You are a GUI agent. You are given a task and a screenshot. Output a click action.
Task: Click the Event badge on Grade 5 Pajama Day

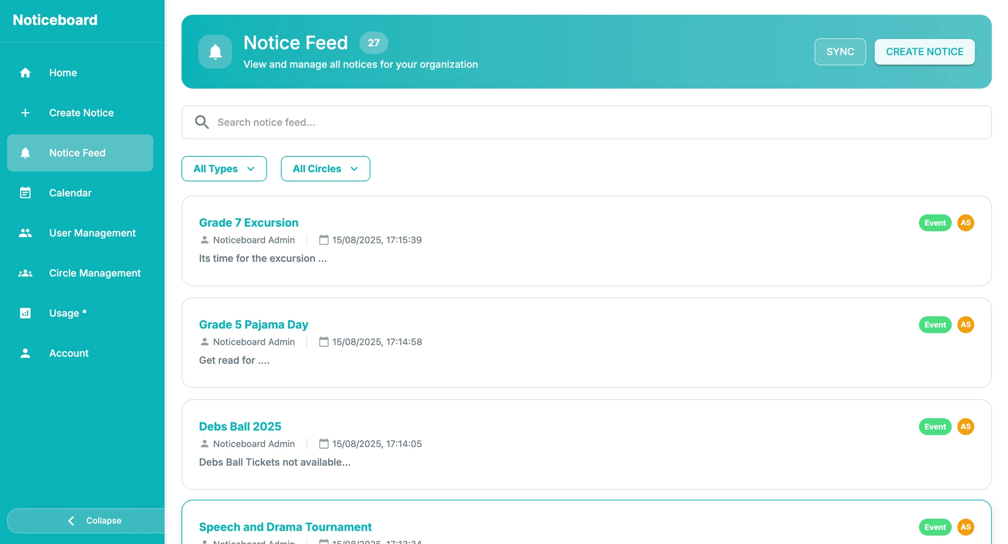pyautogui.click(x=935, y=325)
